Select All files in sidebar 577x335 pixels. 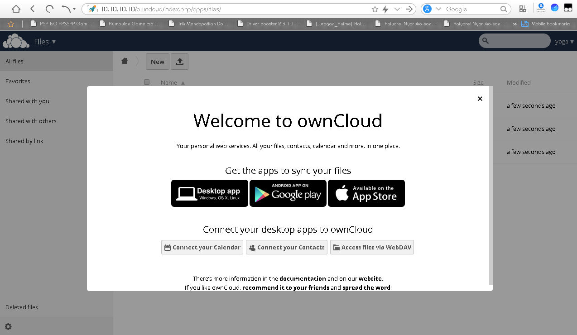(x=56, y=61)
